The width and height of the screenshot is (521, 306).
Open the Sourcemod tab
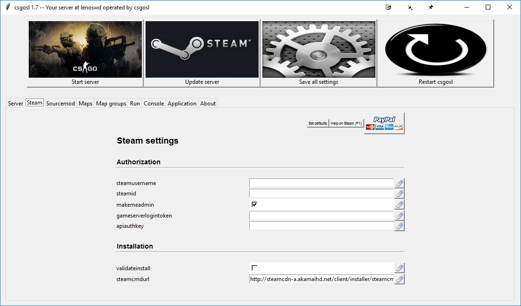click(60, 103)
